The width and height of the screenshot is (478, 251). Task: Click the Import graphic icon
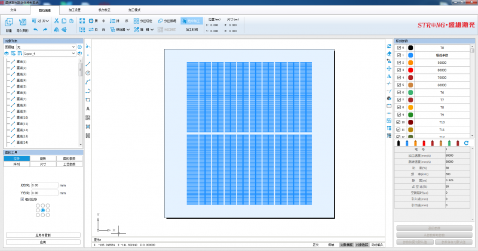pos(23,23)
